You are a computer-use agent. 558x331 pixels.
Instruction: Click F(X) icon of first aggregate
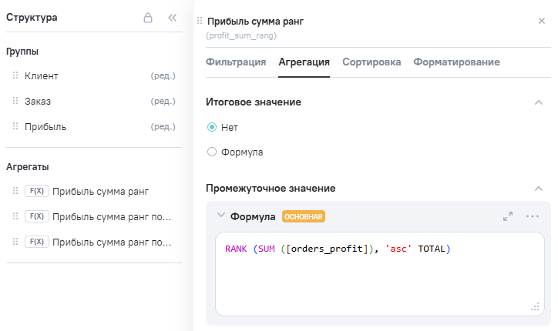pyautogui.click(x=37, y=192)
